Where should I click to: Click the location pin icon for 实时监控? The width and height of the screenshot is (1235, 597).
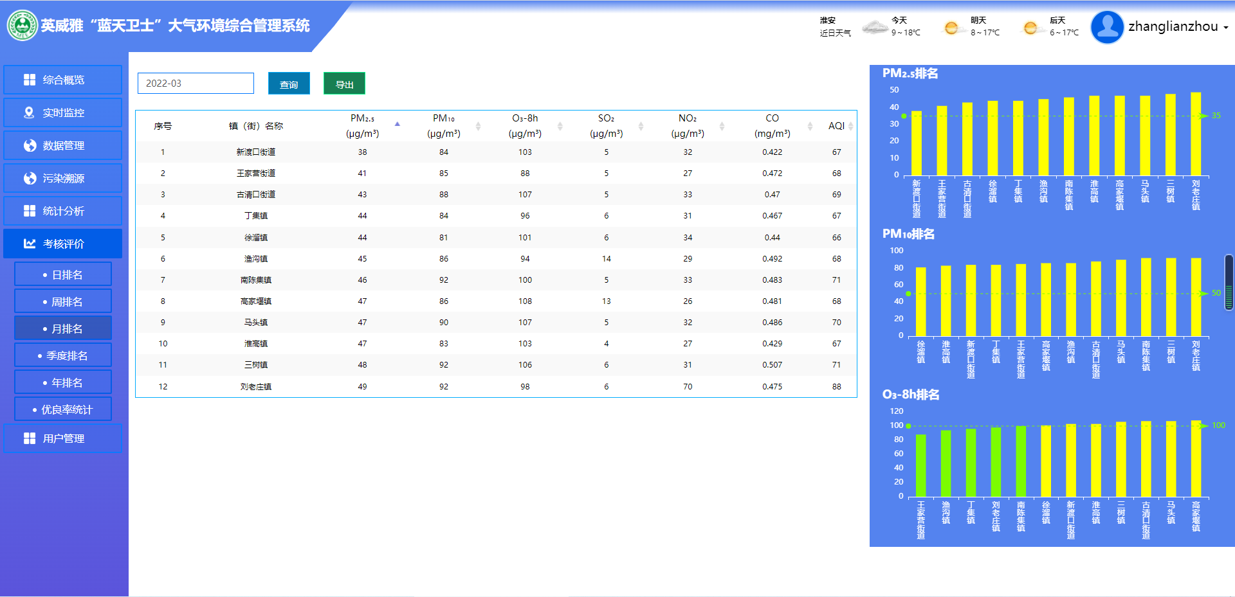click(x=29, y=112)
